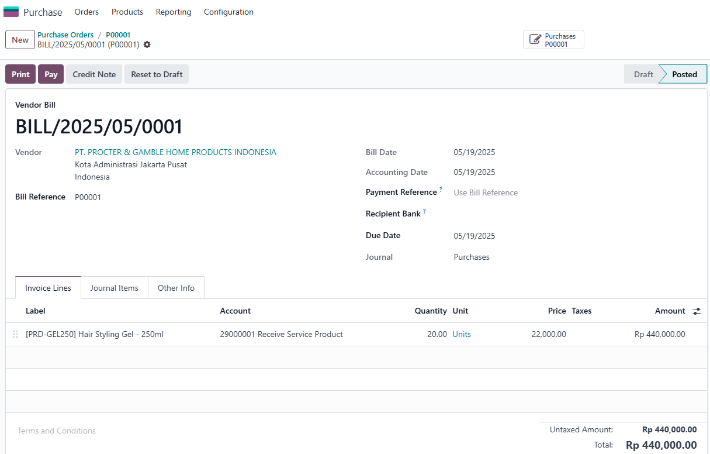The height and width of the screenshot is (454, 710).
Task: Click account cell 29000001 Receive Service Product
Action: tap(281, 335)
